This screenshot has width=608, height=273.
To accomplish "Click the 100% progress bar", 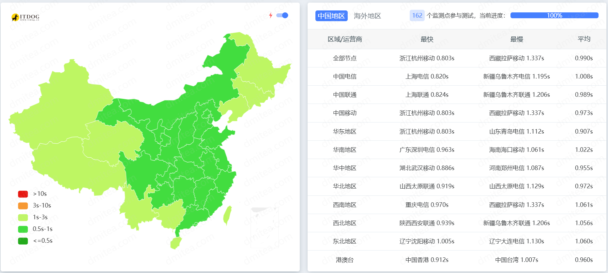I will tap(554, 15).
